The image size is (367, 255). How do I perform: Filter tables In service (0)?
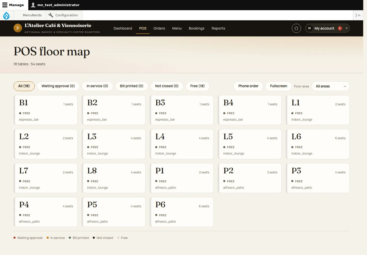97,86
